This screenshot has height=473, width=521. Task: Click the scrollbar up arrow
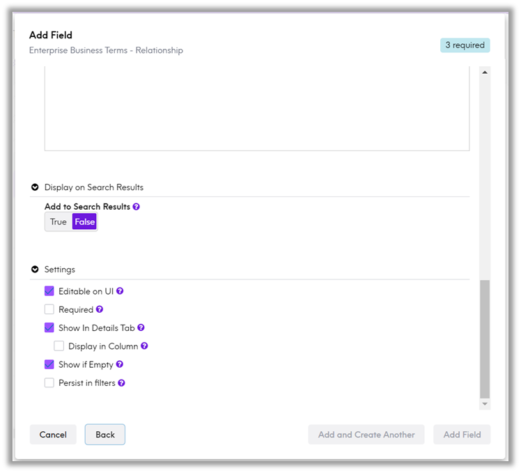[485, 72]
